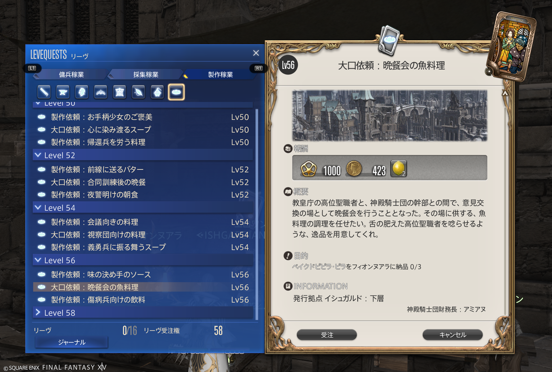552x372 pixels.
Task: Switch to the 採集稼業 tab
Action: tap(146, 75)
